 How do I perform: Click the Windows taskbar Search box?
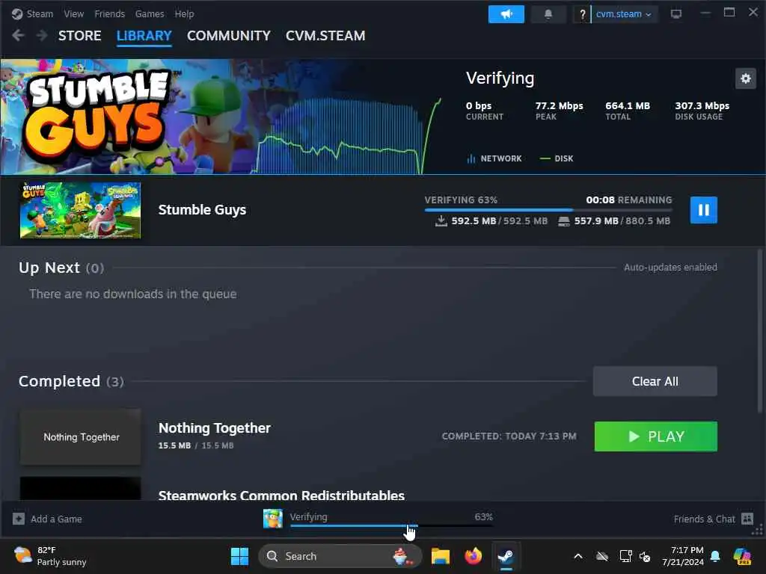(x=340, y=556)
